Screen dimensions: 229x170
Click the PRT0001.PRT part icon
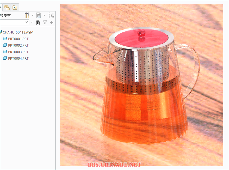(x=5, y=38)
